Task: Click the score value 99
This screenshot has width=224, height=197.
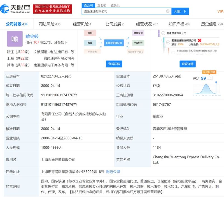Action: pos(204,78)
